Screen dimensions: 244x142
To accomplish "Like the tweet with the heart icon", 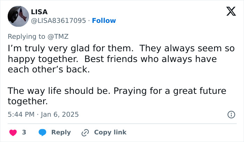I will click(13, 132).
